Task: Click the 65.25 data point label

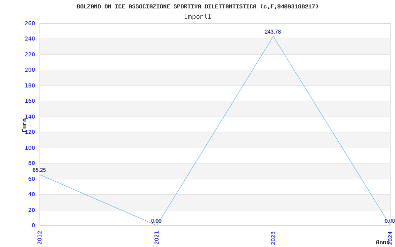Action: 39,170
